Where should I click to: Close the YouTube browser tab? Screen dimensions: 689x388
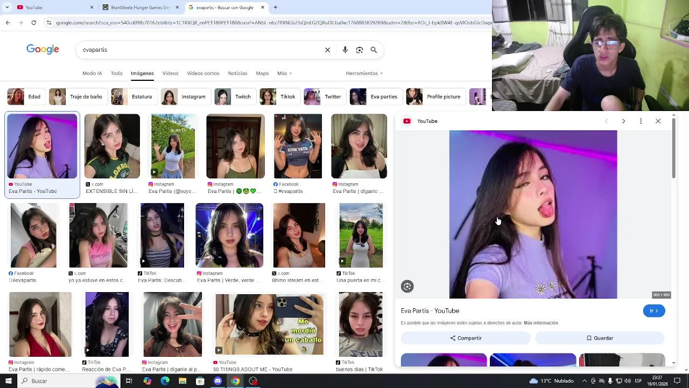[92, 8]
